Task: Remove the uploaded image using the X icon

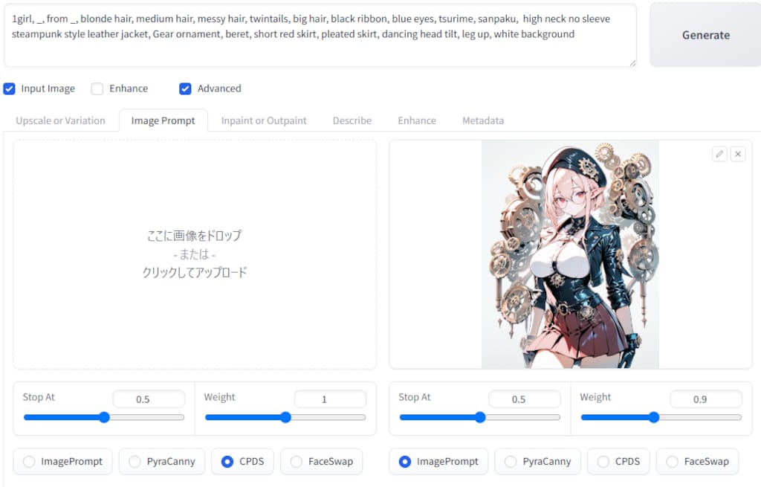Action: 737,153
